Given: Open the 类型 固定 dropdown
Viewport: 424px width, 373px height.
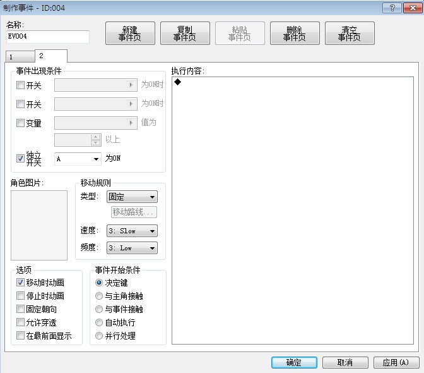Looking at the screenshot, I should 132,197.
